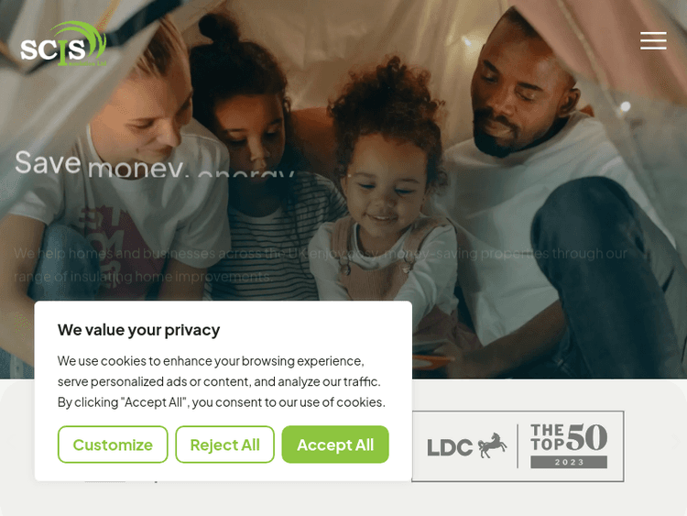Click the 'We value your privacy' heading
This screenshot has width=687, height=516.
click(x=138, y=330)
